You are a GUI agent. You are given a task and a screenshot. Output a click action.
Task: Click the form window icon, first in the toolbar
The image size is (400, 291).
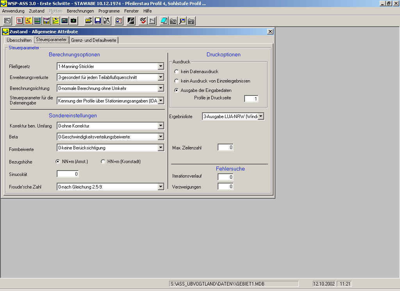click(7, 21)
